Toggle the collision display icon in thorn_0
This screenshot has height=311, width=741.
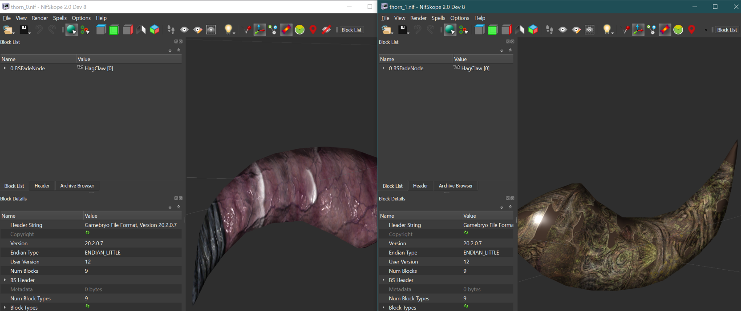click(x=286, y=30)
